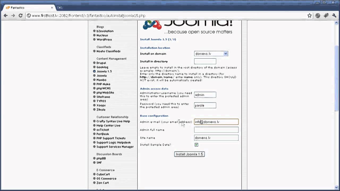Open the OS Commerce link

[106, 179]
